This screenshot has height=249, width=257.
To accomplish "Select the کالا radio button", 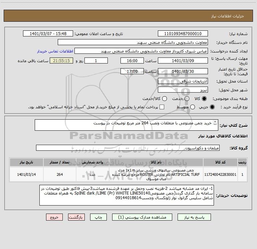I will (204, 99).
